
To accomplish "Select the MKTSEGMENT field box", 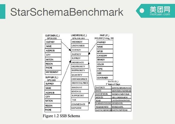I will pyautogui.click(x=53, y=72).
